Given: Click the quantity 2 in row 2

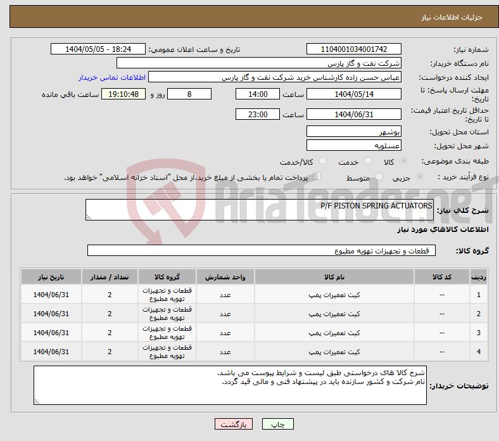Looking at the screenshot, I should point(110,314).
